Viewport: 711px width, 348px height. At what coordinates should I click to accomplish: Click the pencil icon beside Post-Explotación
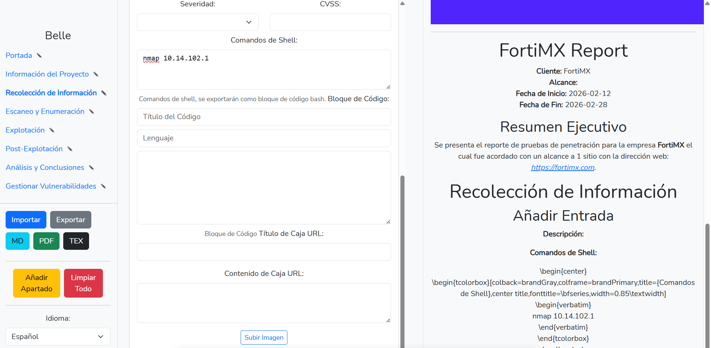point(70,149)
